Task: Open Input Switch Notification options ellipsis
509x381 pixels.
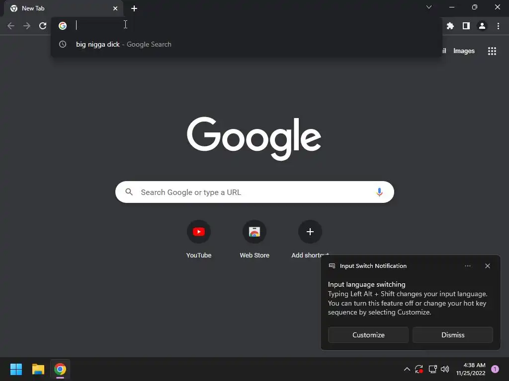Action: click(x=468, y=266)
